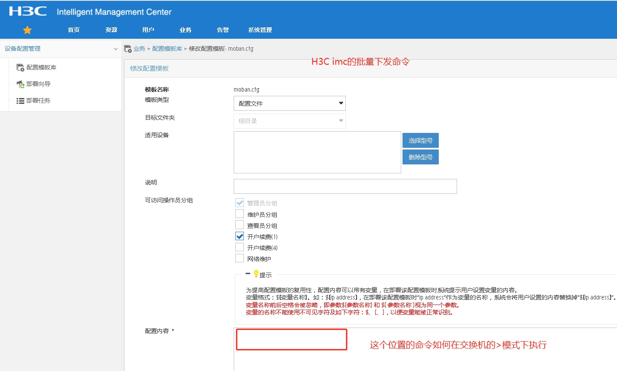Open the 资源 menu
Image resolution: width=617 pixels, height=371 pixels.
click(x=111, y=30)
